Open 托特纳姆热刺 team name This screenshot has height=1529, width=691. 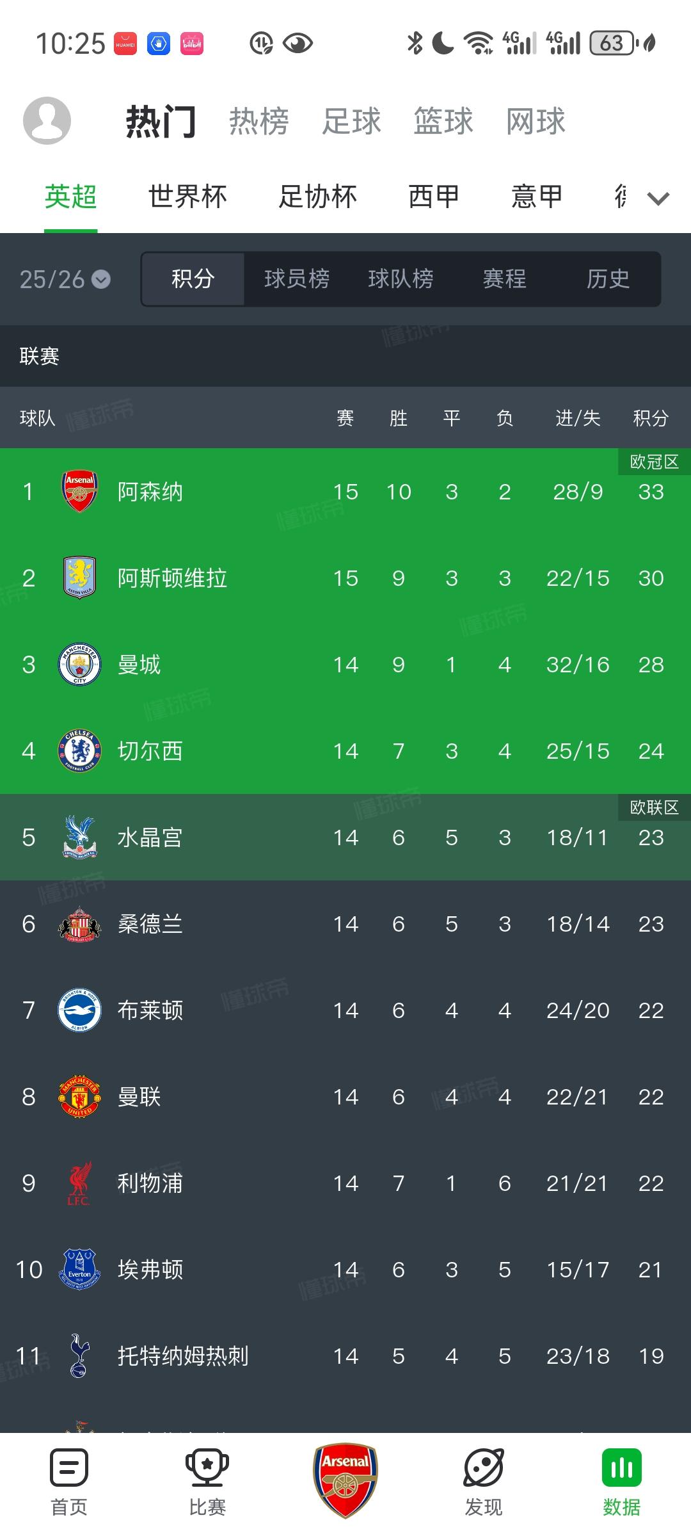pyautogui.click(x=183, y=1356)
